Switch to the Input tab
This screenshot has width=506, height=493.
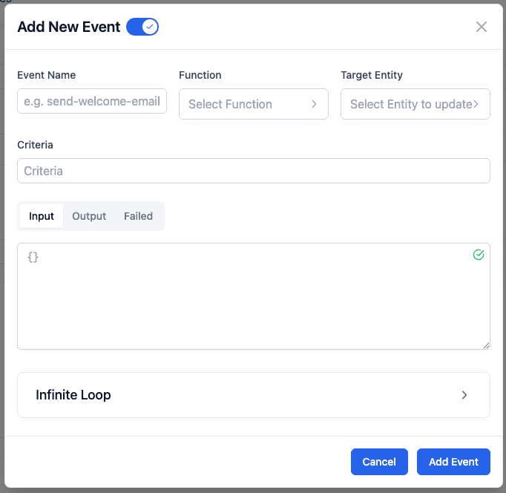[42, 216]
